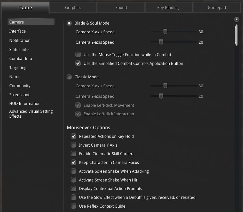Switch to the Graphics tab
The width and height of the screenshot is (243, 212).
[73, 7]
